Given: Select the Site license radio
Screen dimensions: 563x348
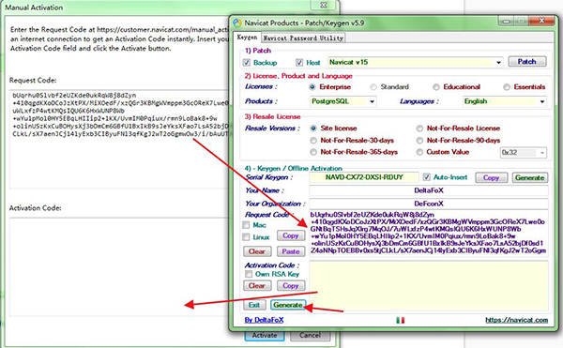Looking at the screenshot, I should (313, 129).
